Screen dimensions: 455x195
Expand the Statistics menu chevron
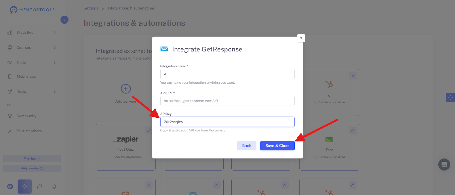point(55,33)
